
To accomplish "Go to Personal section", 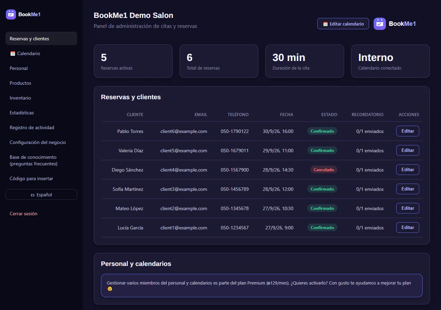I will [41, 68].
